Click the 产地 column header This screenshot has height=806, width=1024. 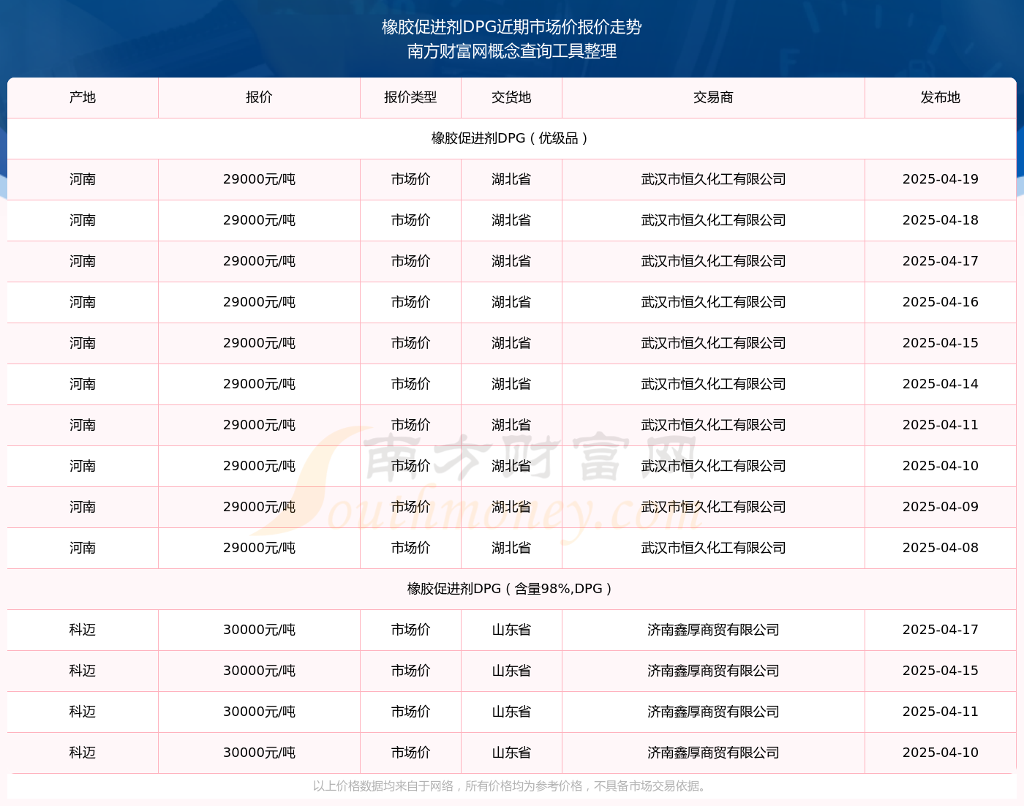[x=83, y=97]
